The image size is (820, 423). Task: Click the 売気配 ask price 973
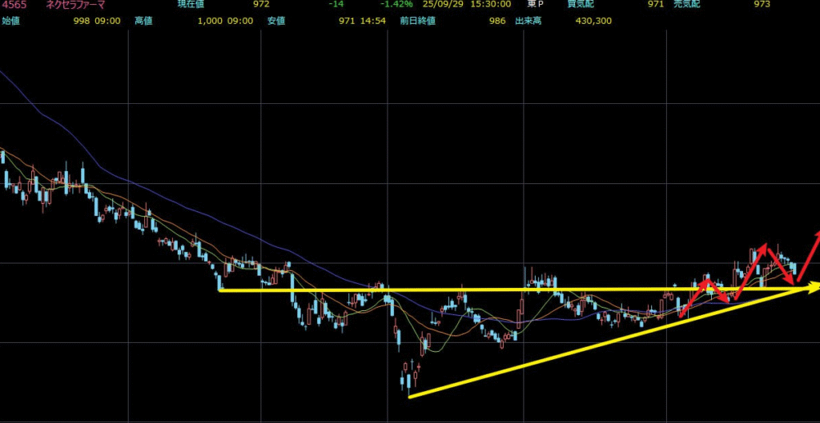click(762, 4)
